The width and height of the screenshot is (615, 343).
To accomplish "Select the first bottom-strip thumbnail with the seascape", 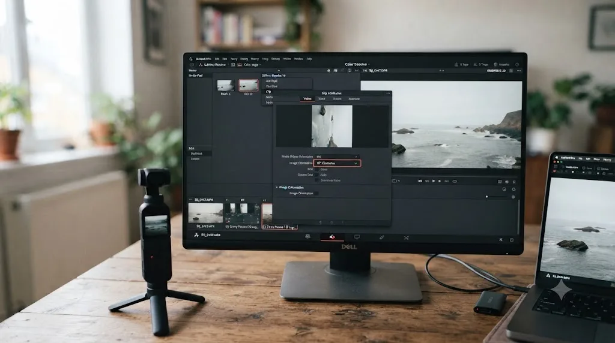I will tap(205, 213).
